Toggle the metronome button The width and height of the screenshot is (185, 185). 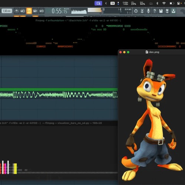click(x=16, y=11)
